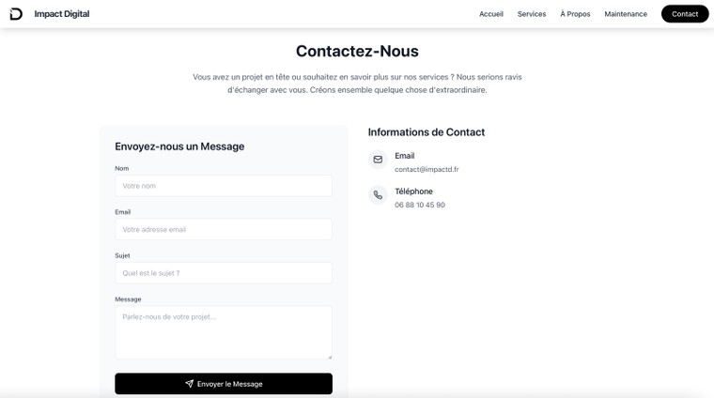Click the paper plane send icon
The height and width of the screenshot is (398, 714).
[x=190, y=383]
